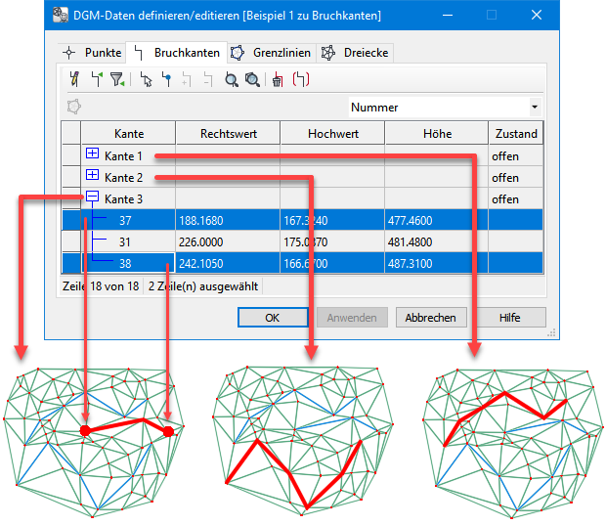
Task: Expand the Kante 2 tree node
Action: 93,176
